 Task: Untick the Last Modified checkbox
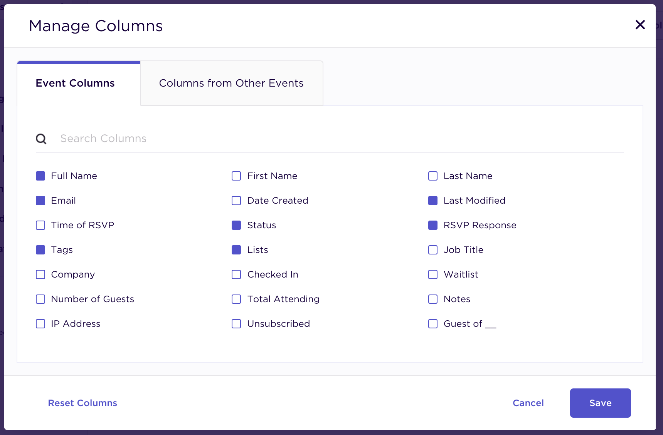[x=433, y=201]
